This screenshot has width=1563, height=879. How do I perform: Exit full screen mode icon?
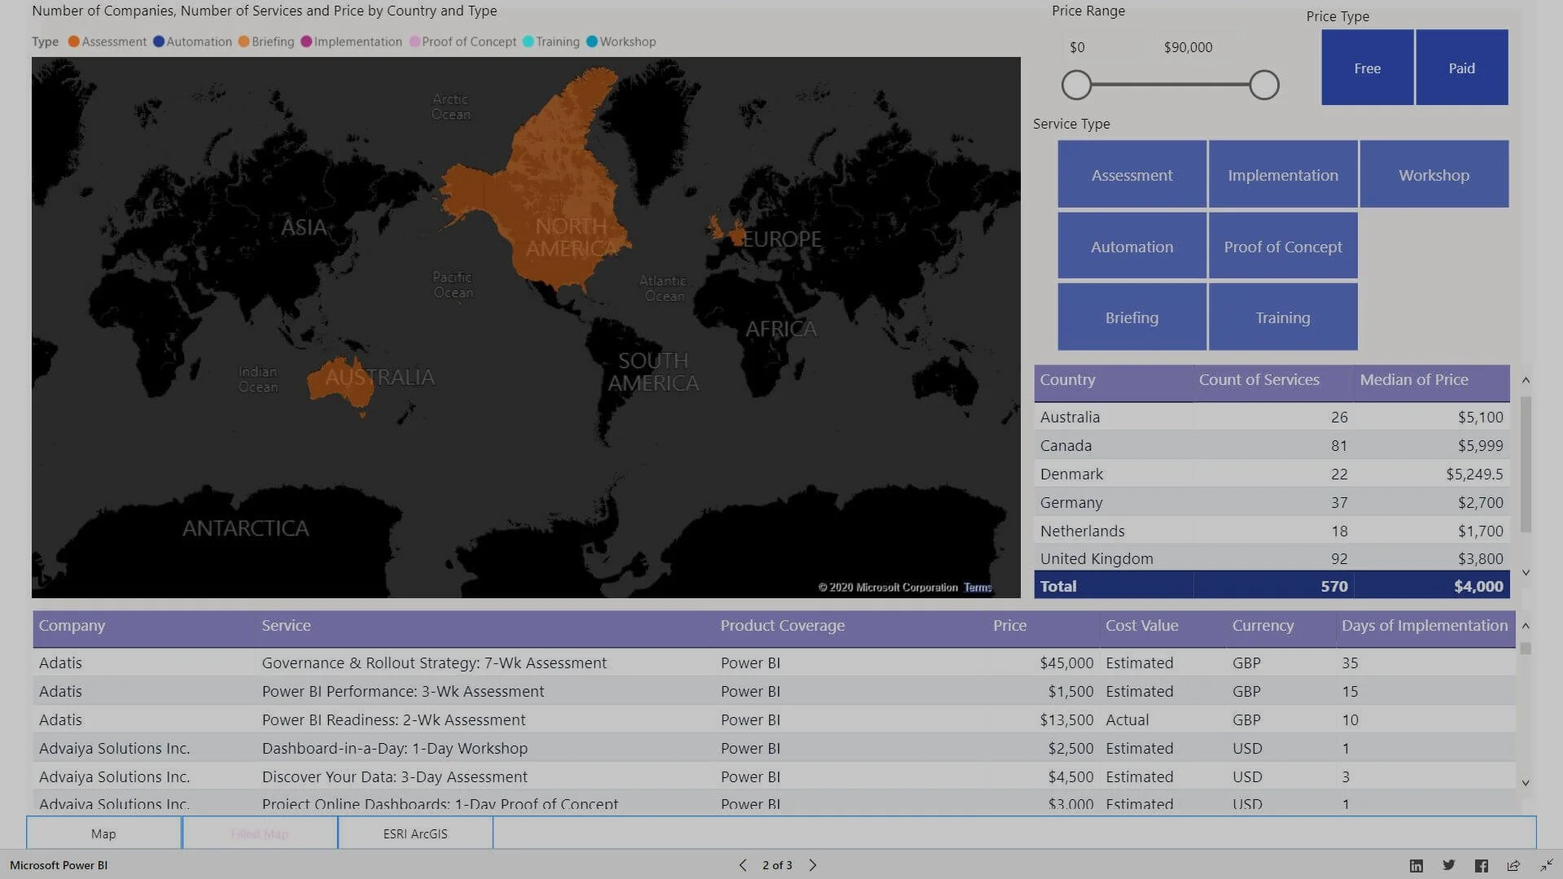[x=1546, y=866]
